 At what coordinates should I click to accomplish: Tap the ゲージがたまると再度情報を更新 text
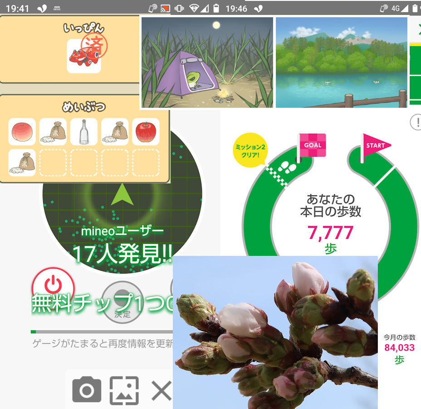(103, 343)
